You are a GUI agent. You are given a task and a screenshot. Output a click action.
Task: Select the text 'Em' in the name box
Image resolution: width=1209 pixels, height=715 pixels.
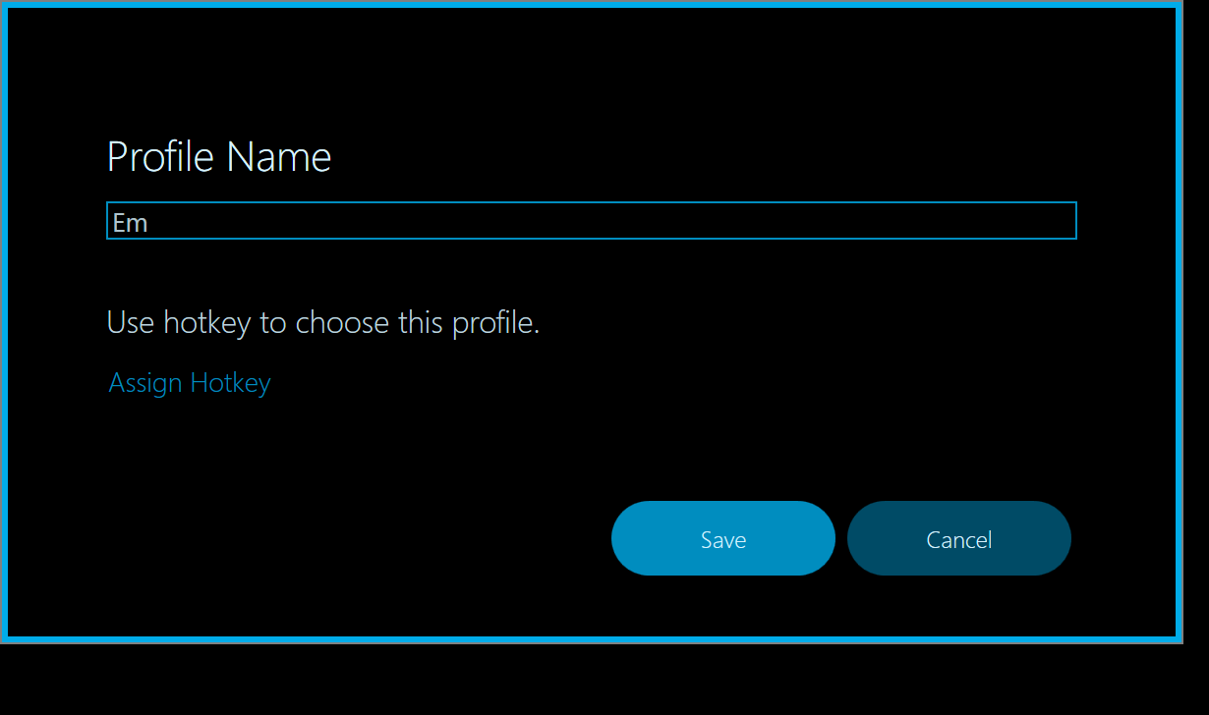pyautogui.click(x=131, y=221)
